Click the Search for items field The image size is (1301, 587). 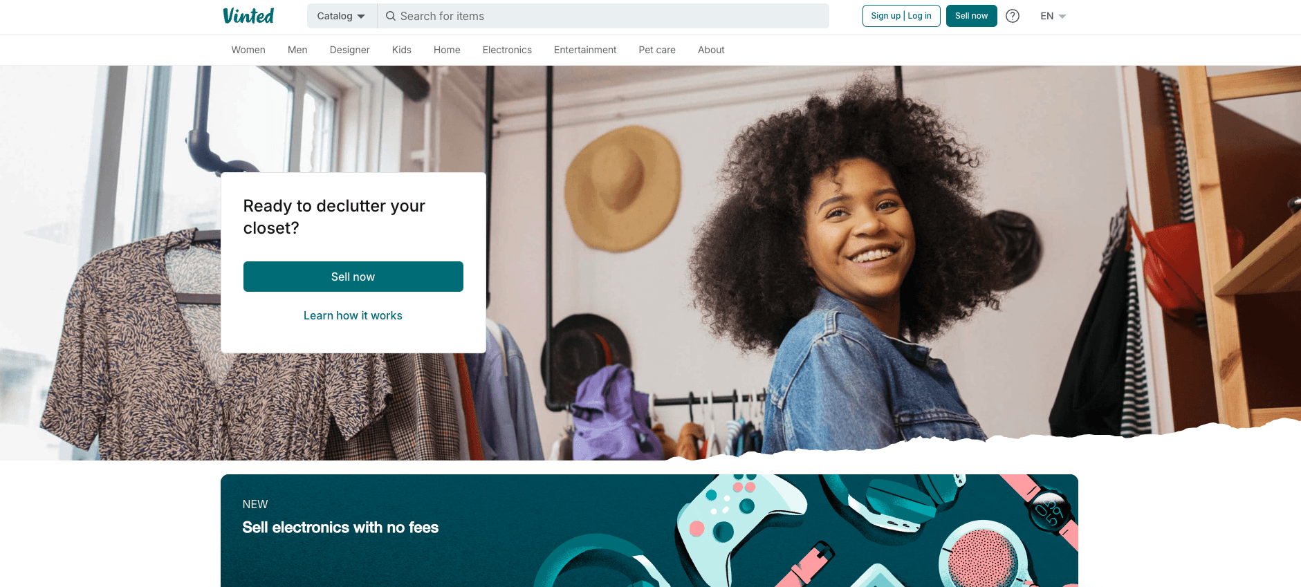603,16
